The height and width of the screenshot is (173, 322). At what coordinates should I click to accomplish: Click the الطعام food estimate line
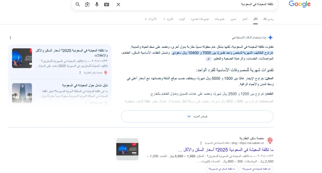click(x=212, y=94)
